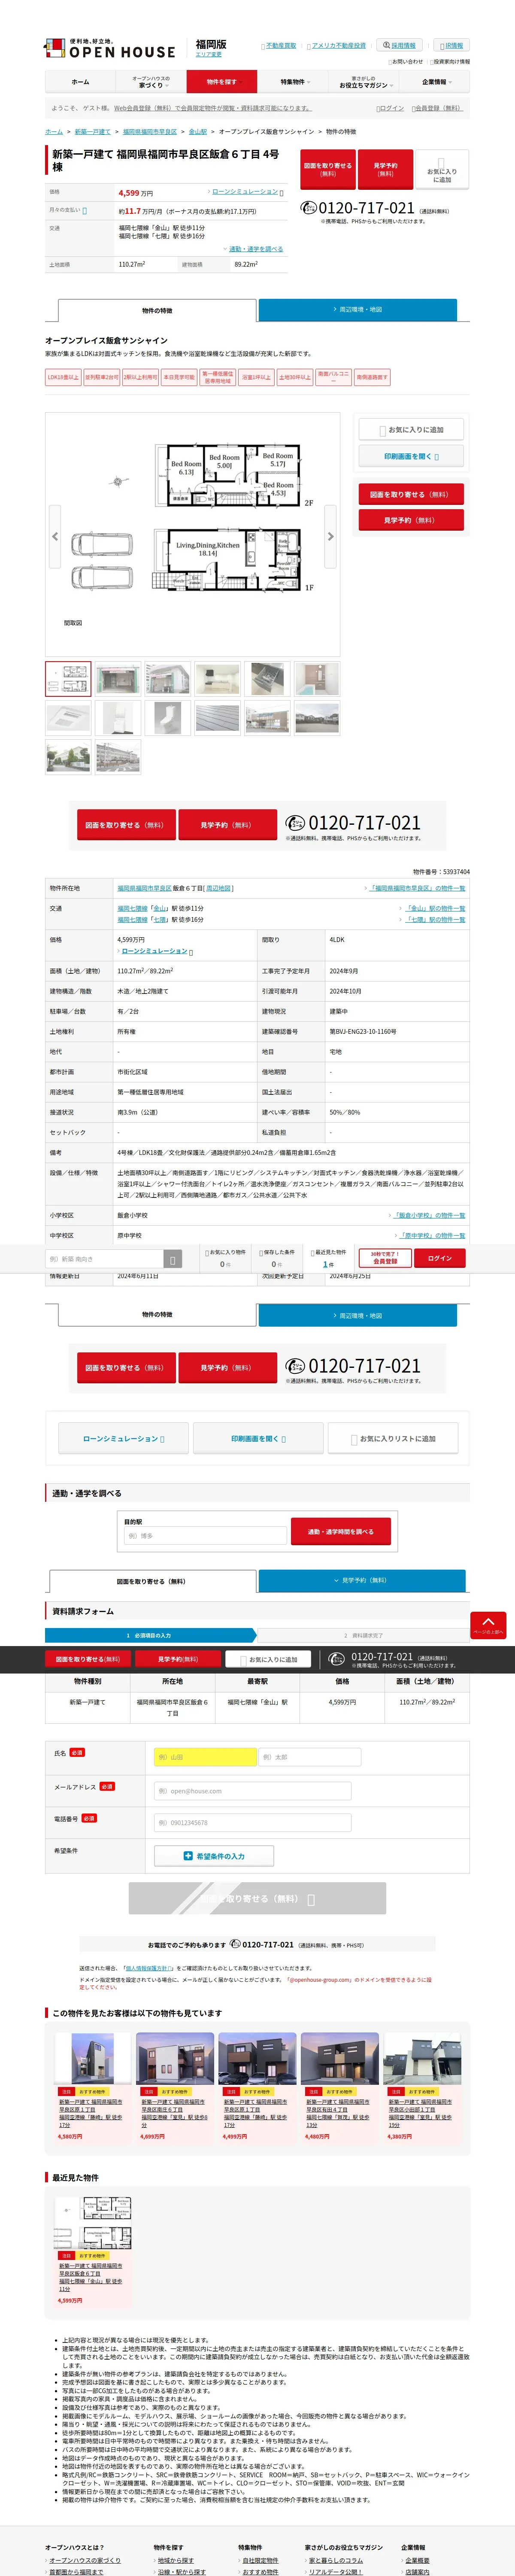Open the お役立ちマガジン menu
The image size is (515, 2576).
point(363,82)
